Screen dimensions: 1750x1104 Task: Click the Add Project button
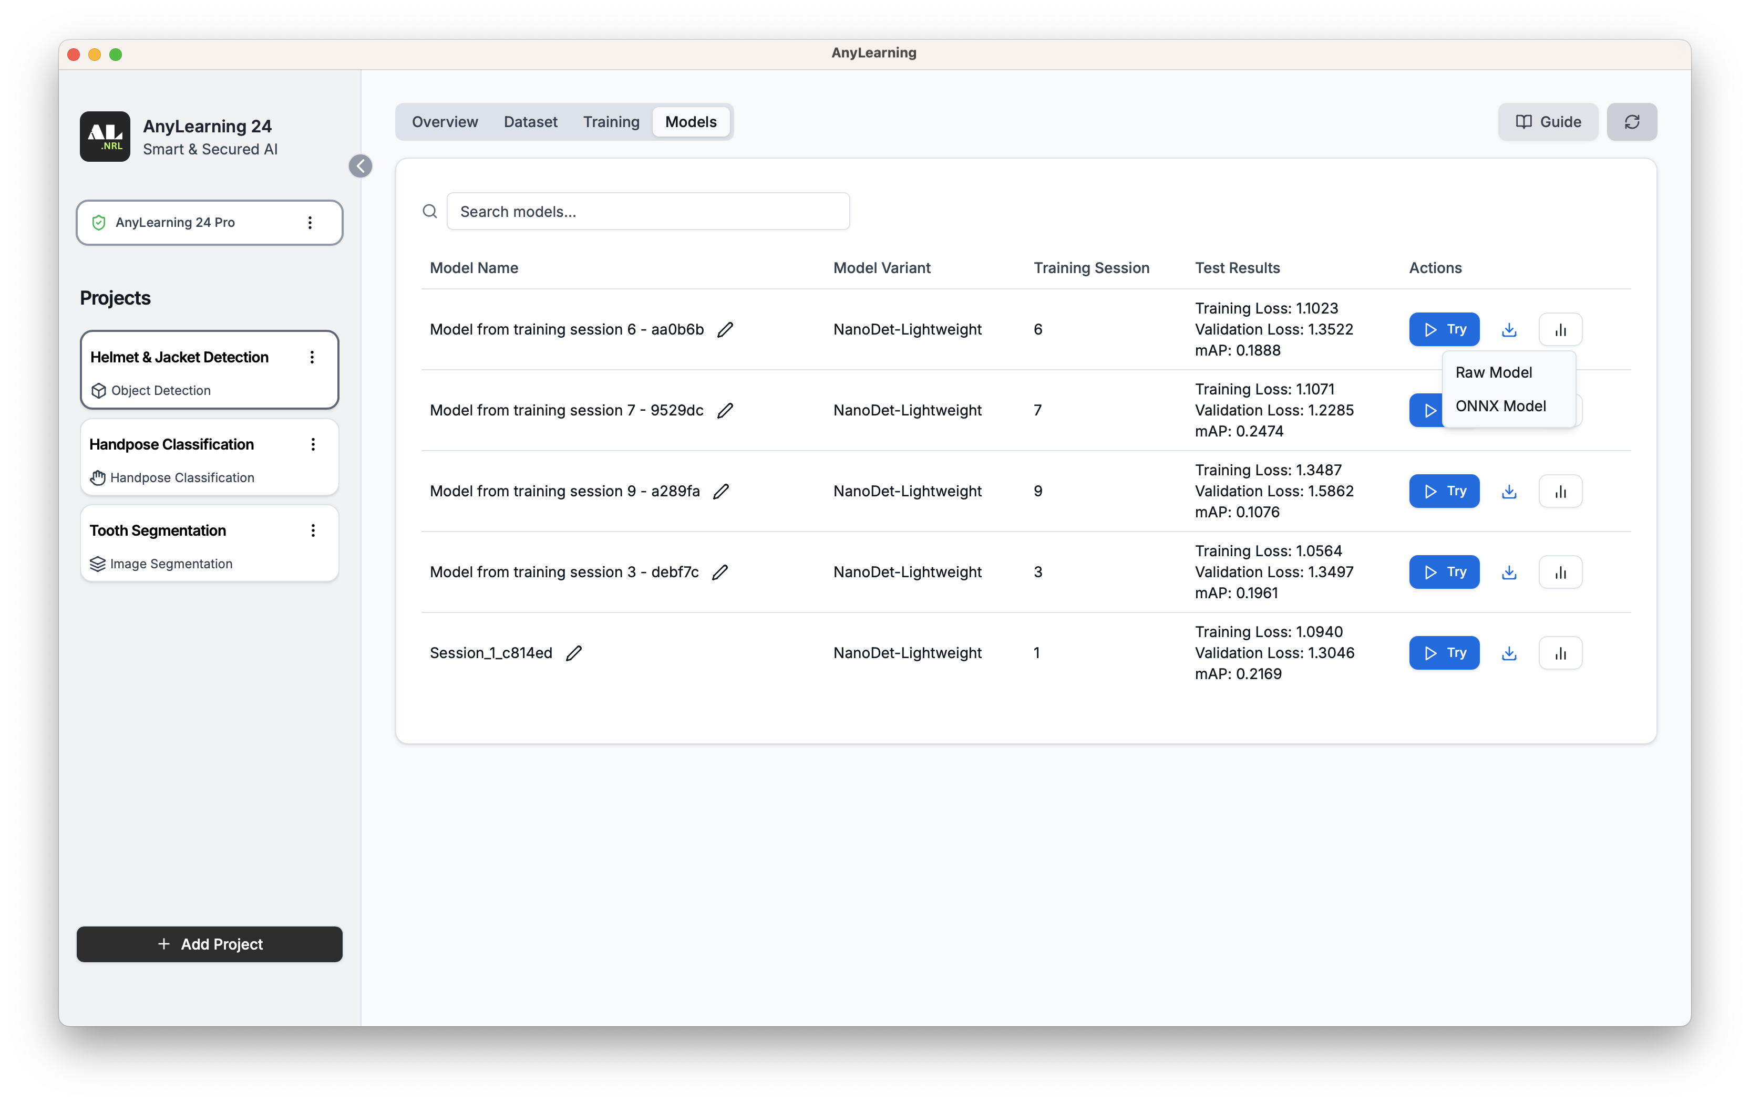pos(209,944)
